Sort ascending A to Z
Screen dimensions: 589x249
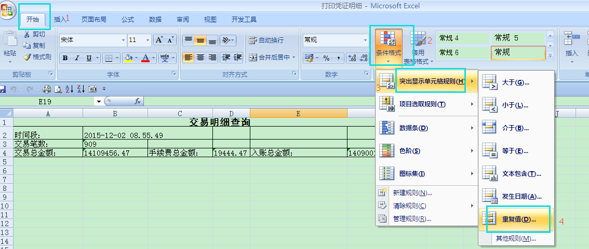point(70,89)
